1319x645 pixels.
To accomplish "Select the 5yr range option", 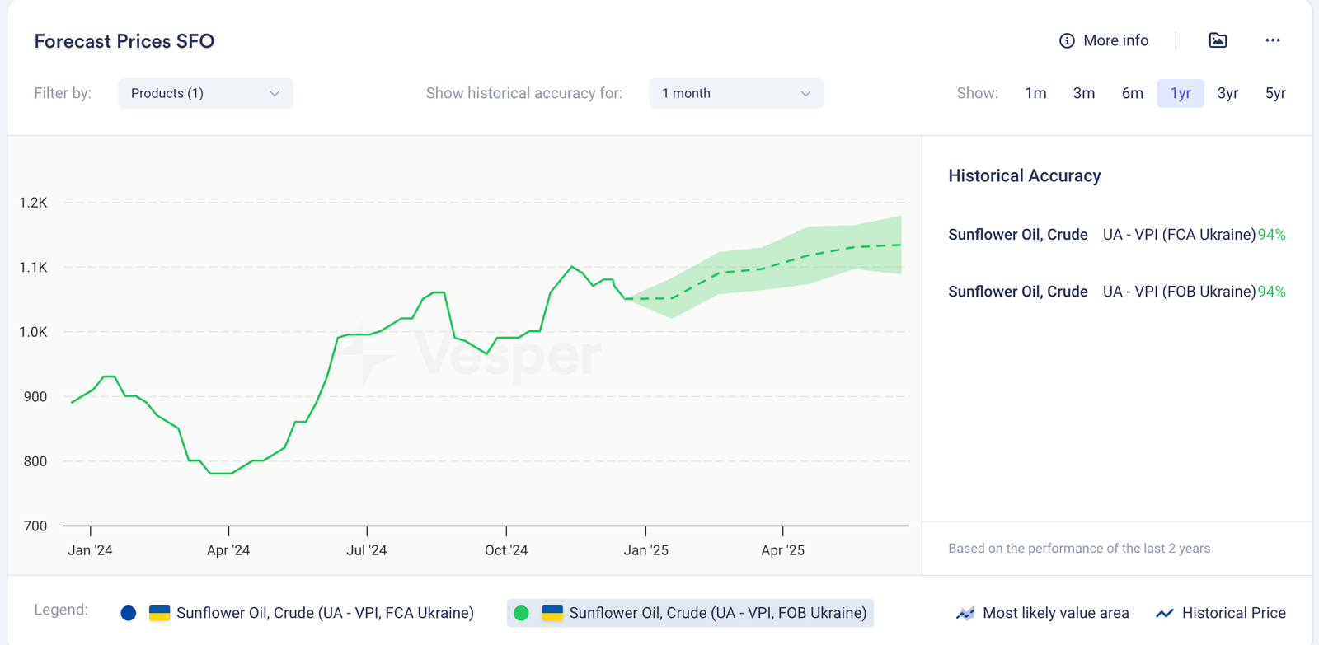I will (x=1274, y=93).
